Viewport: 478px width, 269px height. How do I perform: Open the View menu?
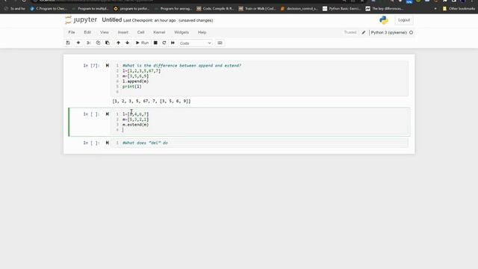(105, 32)
